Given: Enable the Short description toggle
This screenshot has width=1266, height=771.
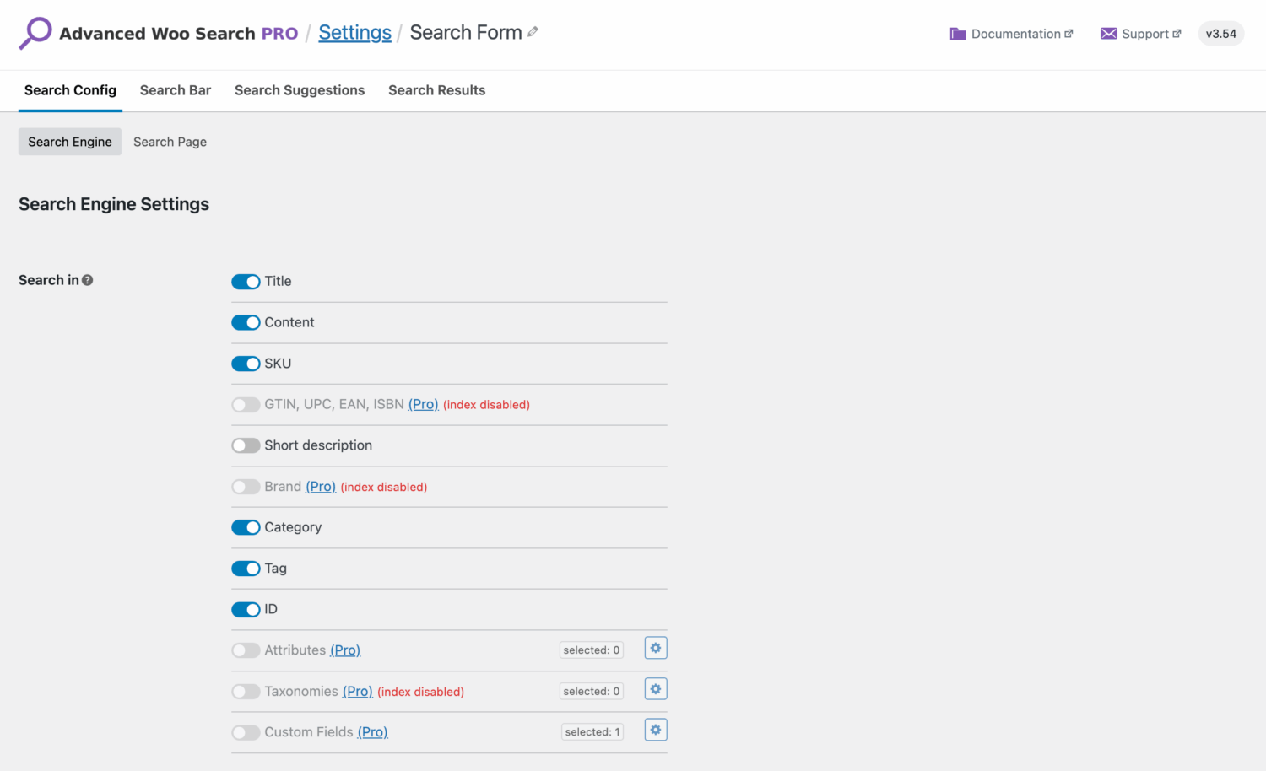Looking at the screenshot, I should point(246,445).
